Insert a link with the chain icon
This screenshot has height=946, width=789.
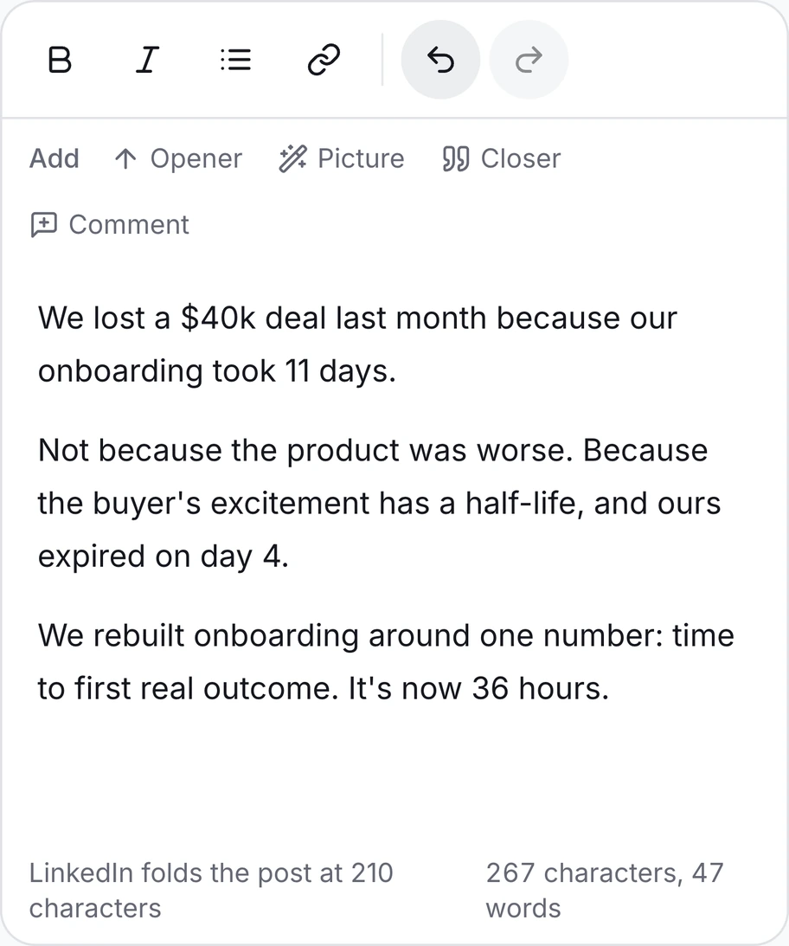pos(324,60)
